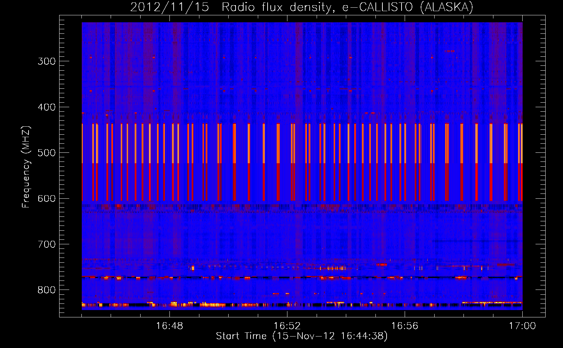Click the "Frequency (MHZ)" y-axis label
This screenshot has height=348, width=563.
(26, 167)
